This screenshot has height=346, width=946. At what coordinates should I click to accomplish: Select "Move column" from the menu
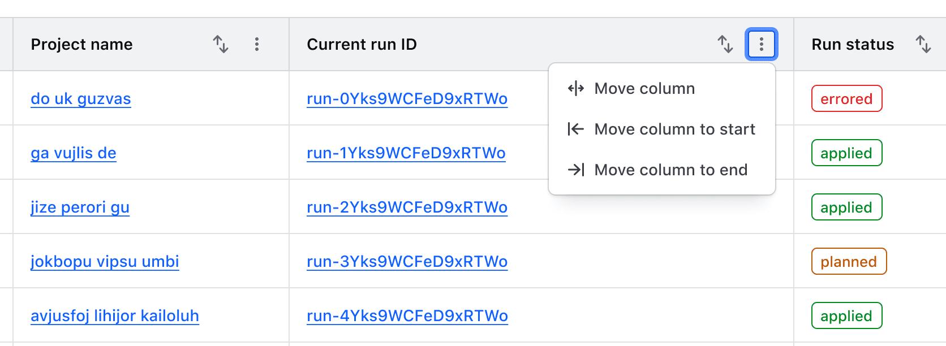coord(644,88)
